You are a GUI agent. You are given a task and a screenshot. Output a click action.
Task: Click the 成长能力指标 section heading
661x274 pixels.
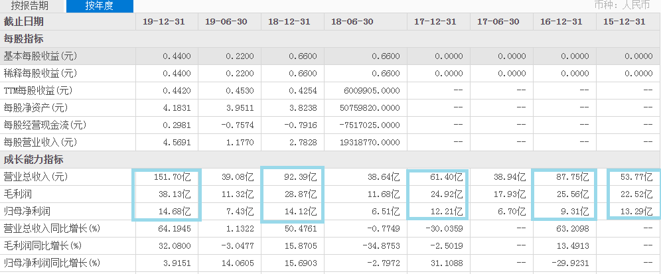[34, 159]
